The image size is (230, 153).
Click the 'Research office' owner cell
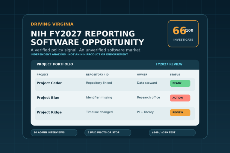tap(148, 97)
